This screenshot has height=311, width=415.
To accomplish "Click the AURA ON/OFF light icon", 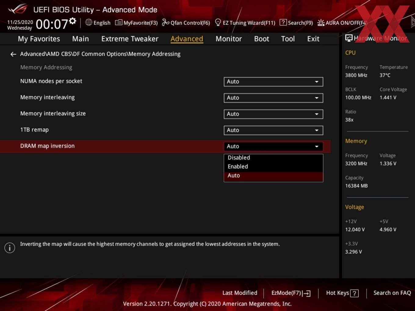I will pyautogui.click(x=321, y=23).
